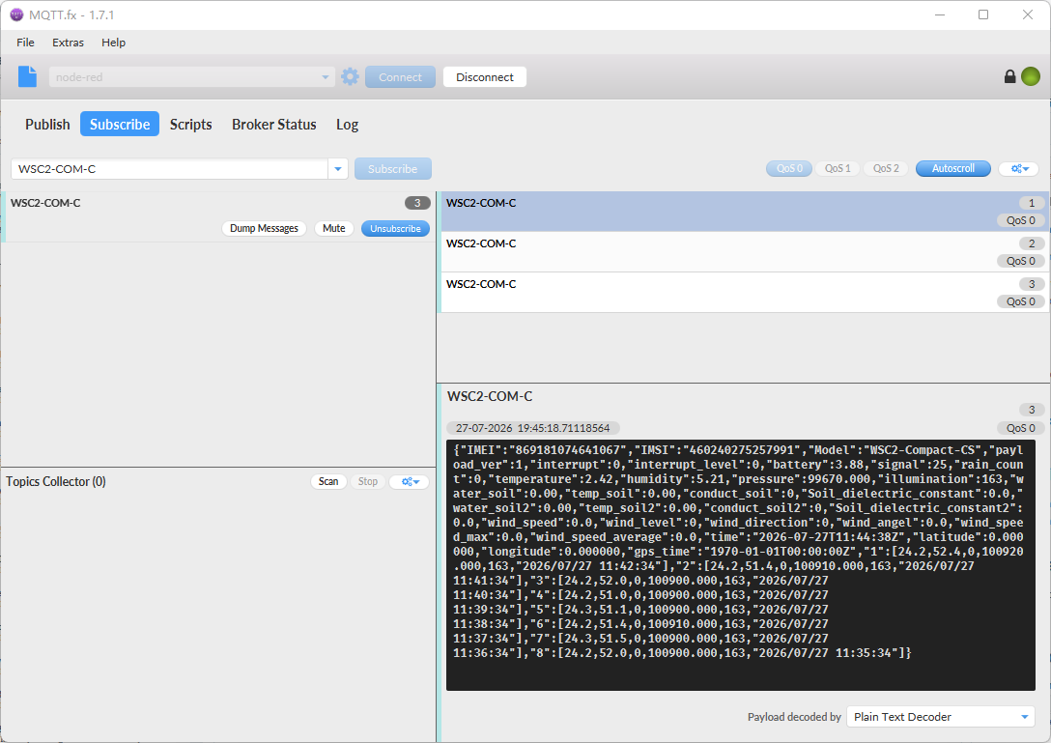Click the Disconnect button
The height and width of the screenshot is (743, 1051).
[x=485, y=77]
